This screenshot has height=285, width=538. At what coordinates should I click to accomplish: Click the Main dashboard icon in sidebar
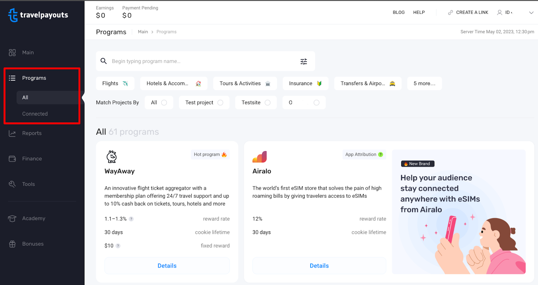[12, 53]
